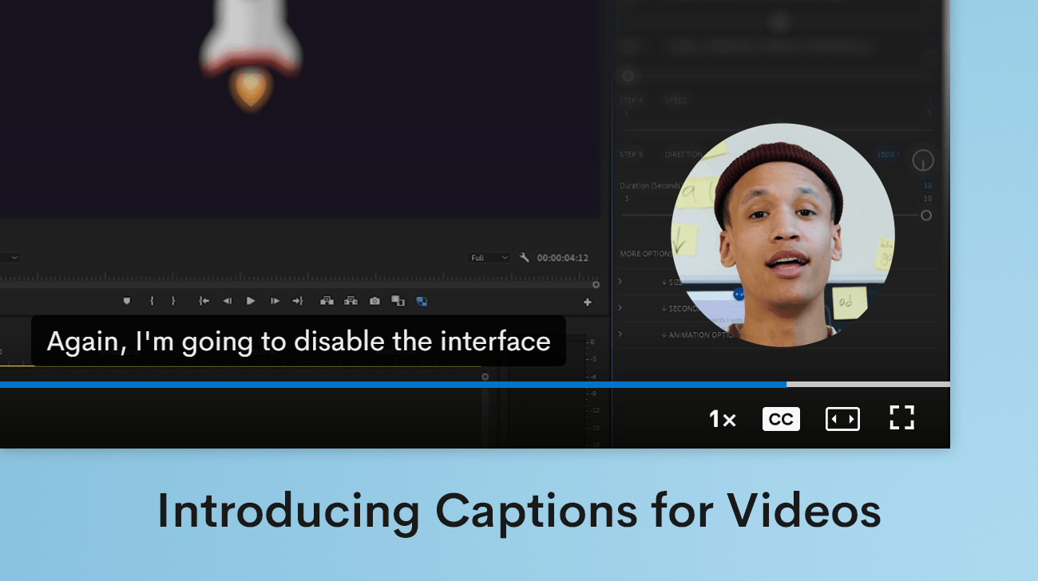1038x581 pixels.
Task: Toggle theater mode in the player controls
Action: [x=842, y=418]
